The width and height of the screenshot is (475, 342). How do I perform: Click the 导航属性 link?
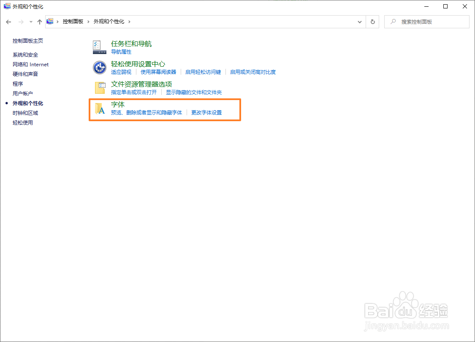click(x=121, y=52)
